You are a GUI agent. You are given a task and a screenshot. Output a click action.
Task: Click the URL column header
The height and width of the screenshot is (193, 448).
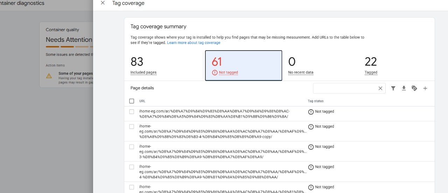pyautogui.click(x=142, y=101)
